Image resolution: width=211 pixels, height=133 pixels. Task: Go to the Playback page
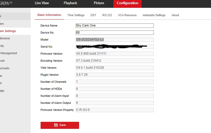[70, 3]
